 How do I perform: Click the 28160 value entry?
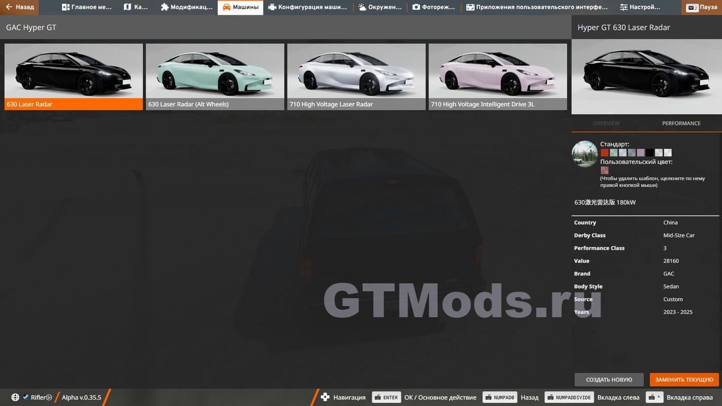coord(671,261)
